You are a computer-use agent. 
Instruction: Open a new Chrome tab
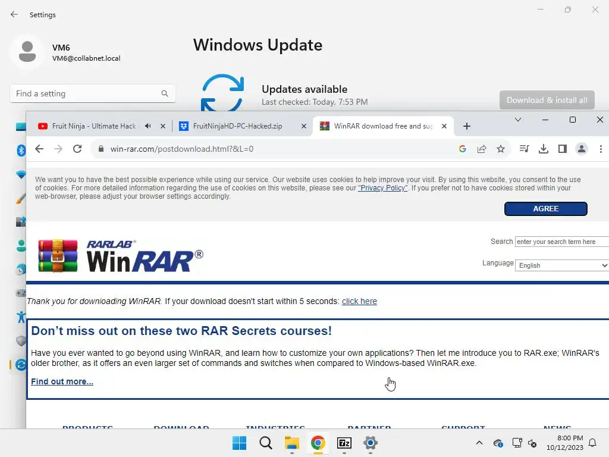[467, 126]
